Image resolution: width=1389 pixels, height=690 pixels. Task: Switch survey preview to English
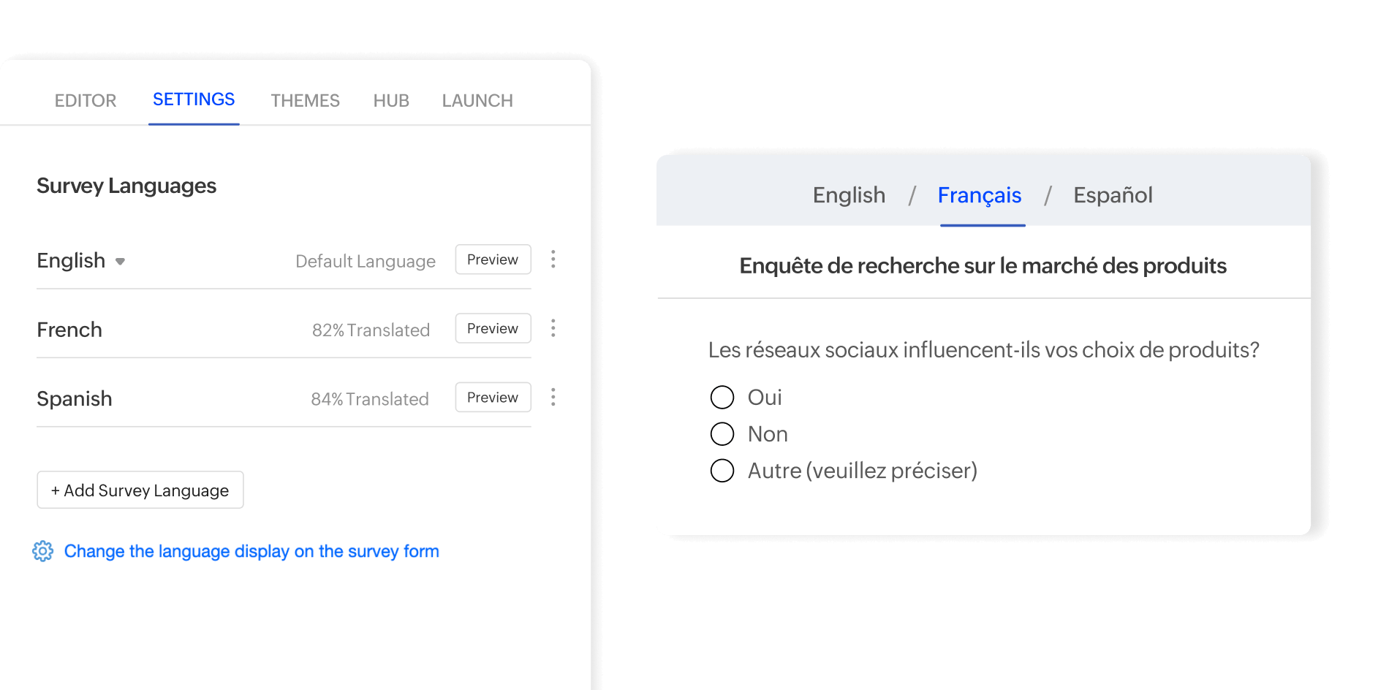[849, 194]
